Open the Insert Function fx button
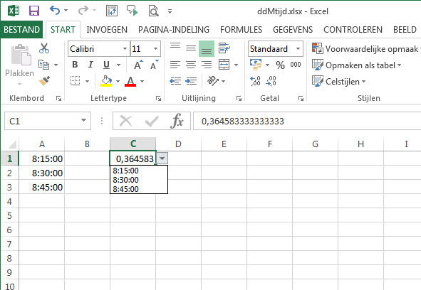Screen dimensions: 421x290 (177, 121)
